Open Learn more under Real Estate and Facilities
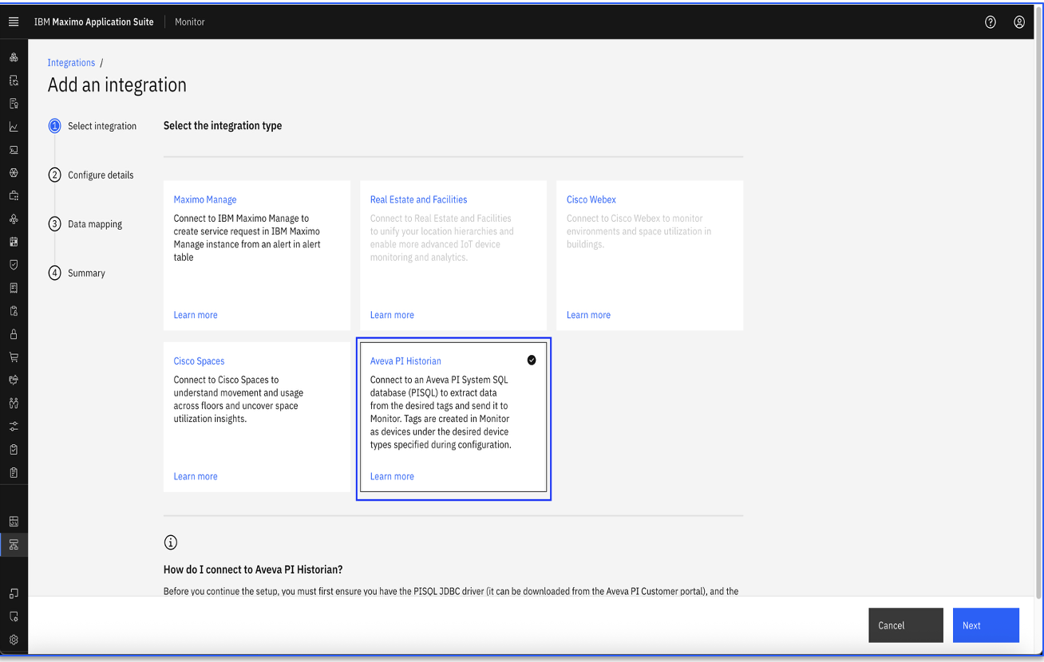 tap(392, 315)
